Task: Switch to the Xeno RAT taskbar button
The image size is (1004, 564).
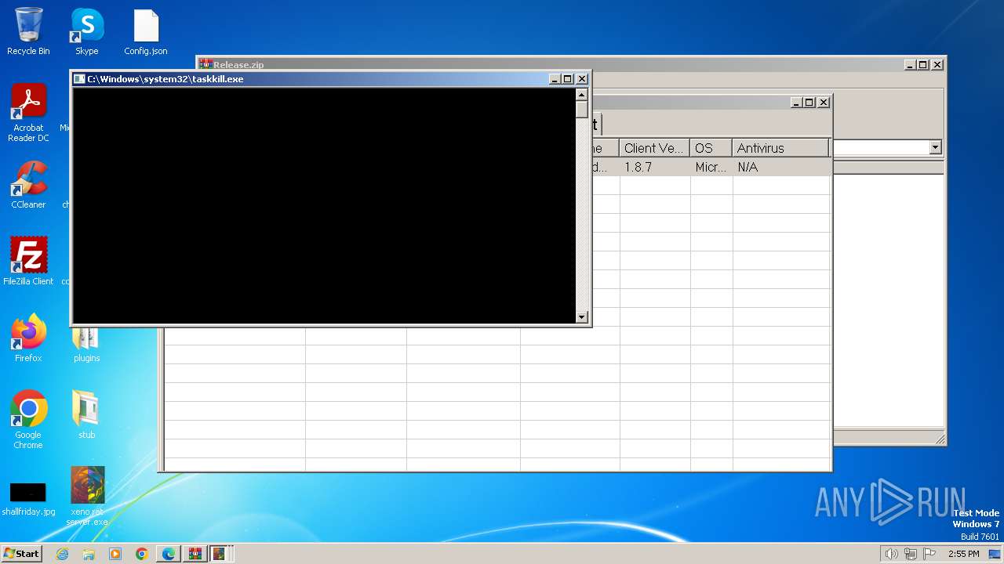Action: (220, 554)
